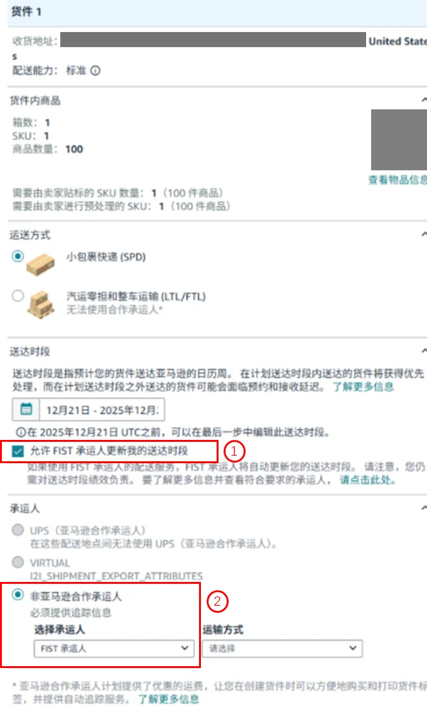Collapse the 运送方式 section
The width and height of the screenshot is (427, 707).
423,234
